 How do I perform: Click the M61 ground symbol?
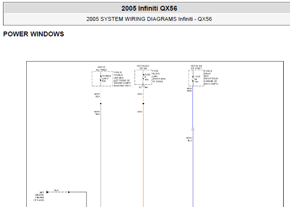[47, 192]
